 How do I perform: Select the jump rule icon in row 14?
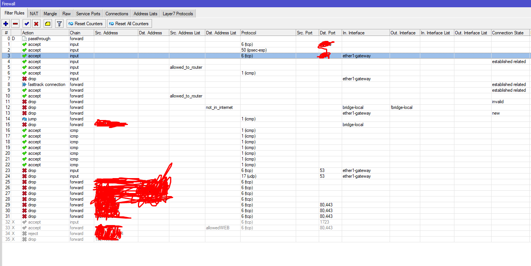[x=25, y=119]
